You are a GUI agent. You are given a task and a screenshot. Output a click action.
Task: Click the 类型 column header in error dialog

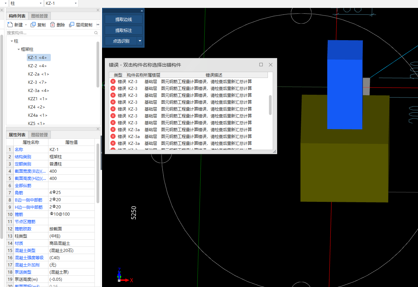118,75
